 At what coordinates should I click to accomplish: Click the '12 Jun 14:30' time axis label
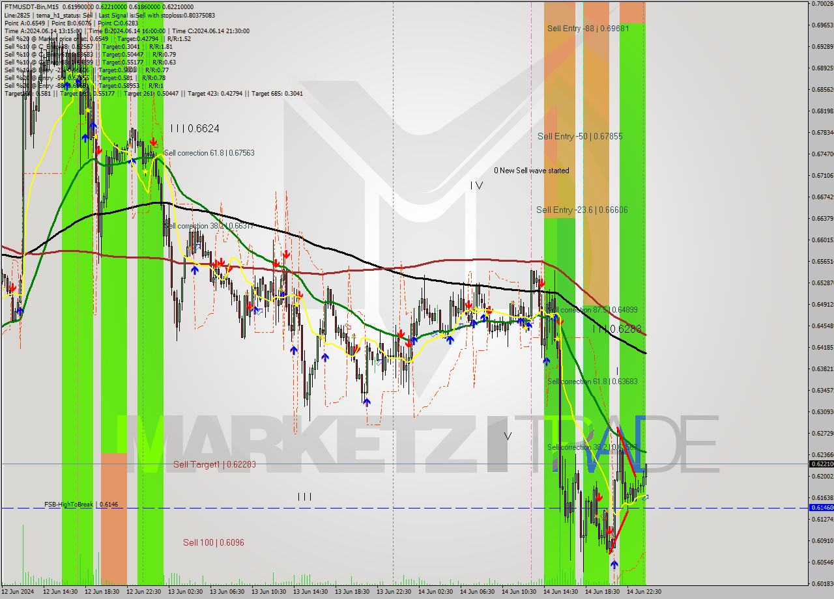click(61, 592)
